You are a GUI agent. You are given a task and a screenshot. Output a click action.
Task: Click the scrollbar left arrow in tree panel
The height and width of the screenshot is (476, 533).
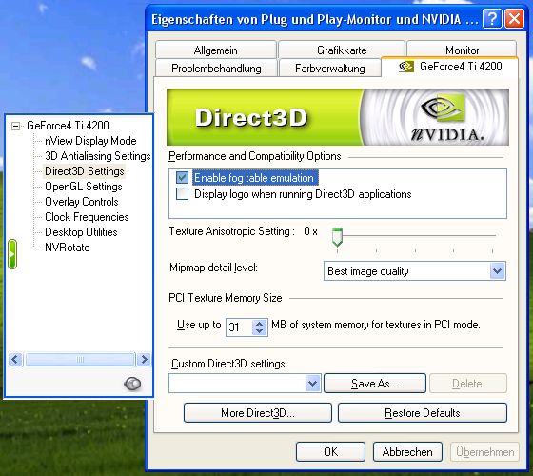15,360
